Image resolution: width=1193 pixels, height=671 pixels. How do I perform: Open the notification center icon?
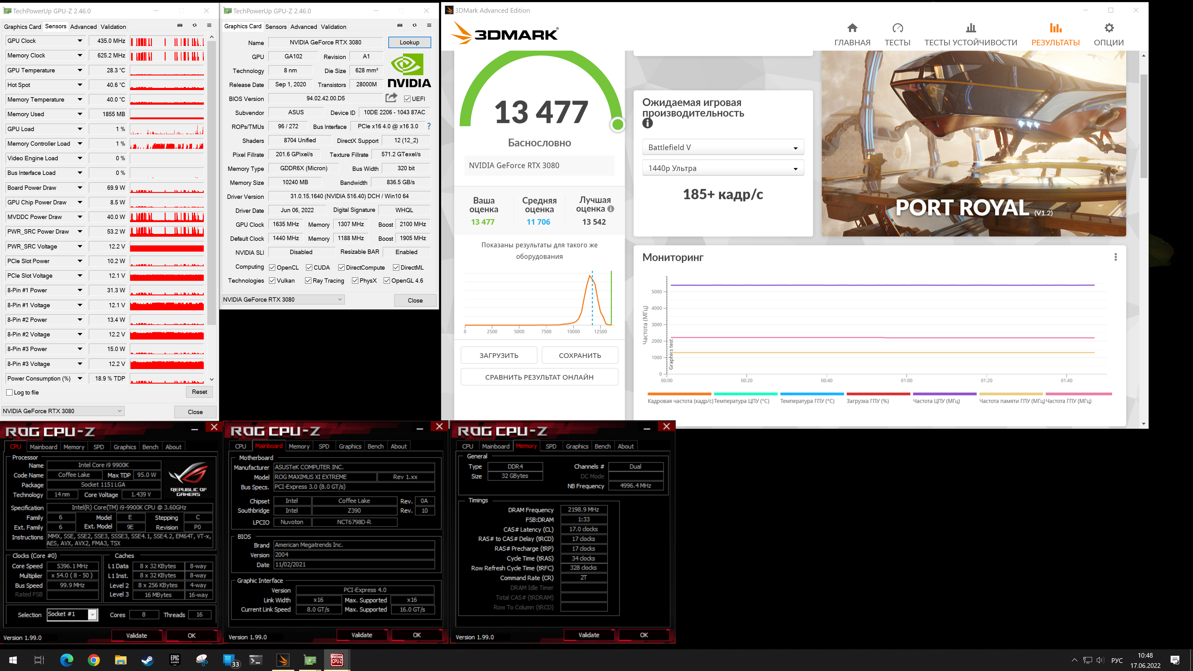pos(1175,660)
